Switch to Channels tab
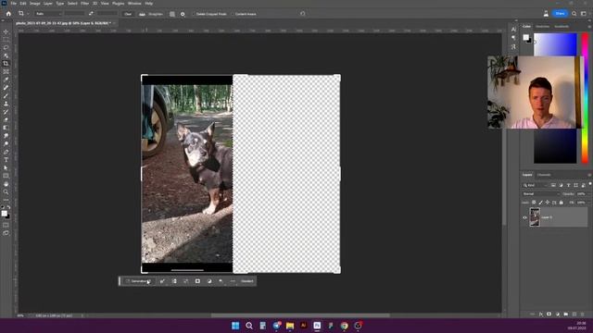 point(544,175)
